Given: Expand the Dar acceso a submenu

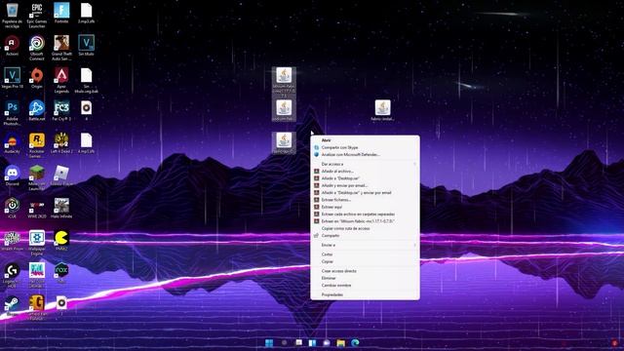Looking at the screenshot, I should (x=365, y=164).
